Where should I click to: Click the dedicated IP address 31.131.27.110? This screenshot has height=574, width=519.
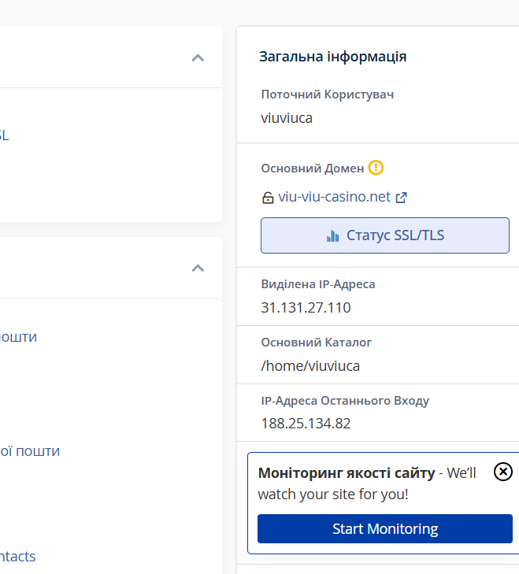(x=306, y=308)
